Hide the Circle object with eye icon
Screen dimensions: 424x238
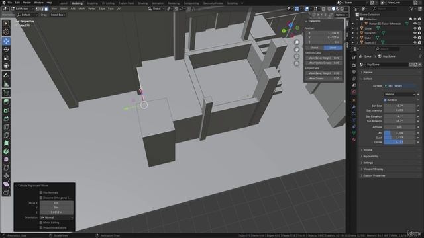(x=415, y=28)
